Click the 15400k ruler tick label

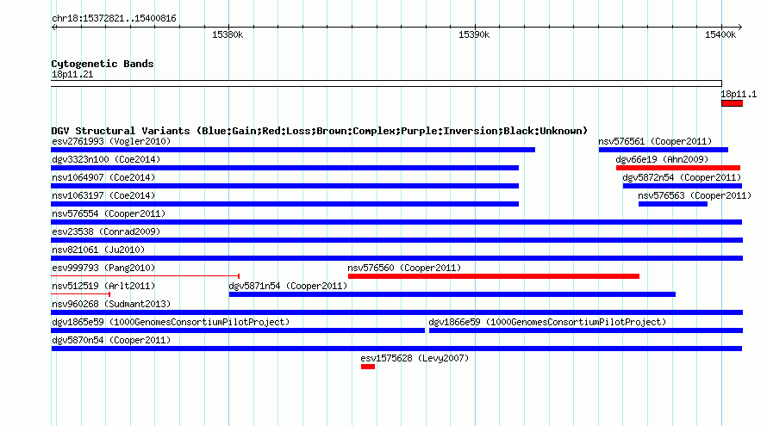(x=720, y=34)
